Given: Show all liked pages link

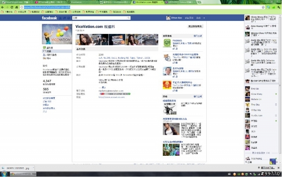Looking at the screenshot, I should click(x=198, y=36).
